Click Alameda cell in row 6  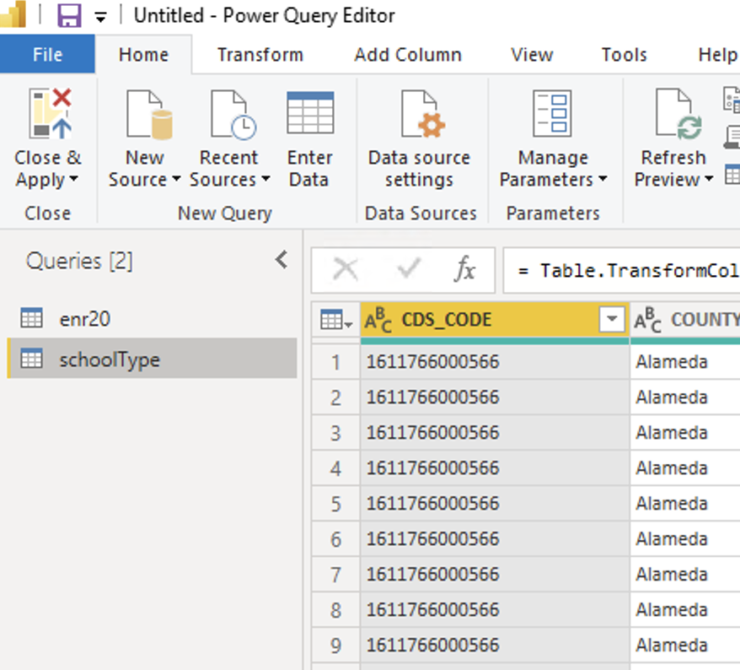click(x=685, y=539)
